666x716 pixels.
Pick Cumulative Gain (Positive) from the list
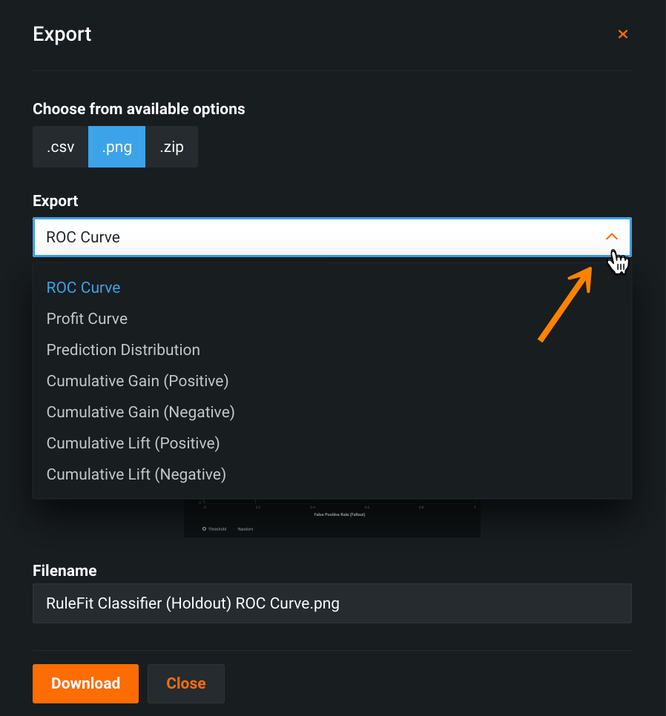tap(137, 381)
